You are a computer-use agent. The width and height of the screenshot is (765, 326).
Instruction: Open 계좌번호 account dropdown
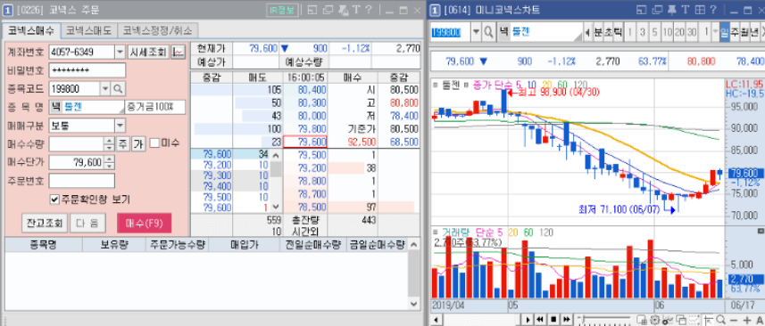point(120,52)
